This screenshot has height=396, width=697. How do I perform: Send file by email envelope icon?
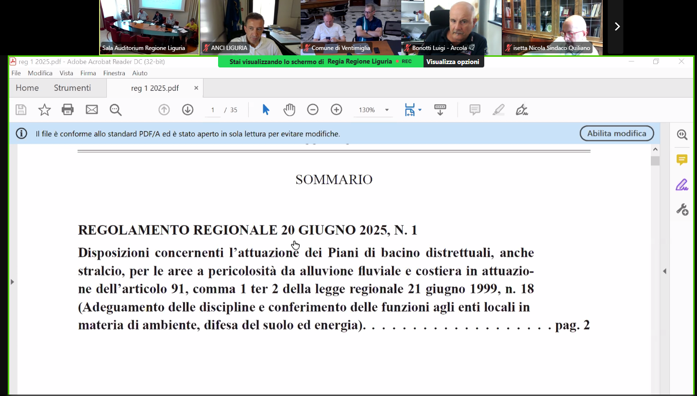pos(92,110)
